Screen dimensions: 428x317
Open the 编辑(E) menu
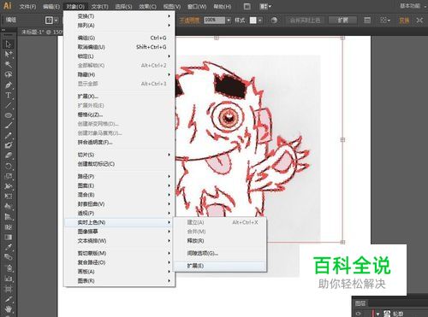tap(51, 6)
